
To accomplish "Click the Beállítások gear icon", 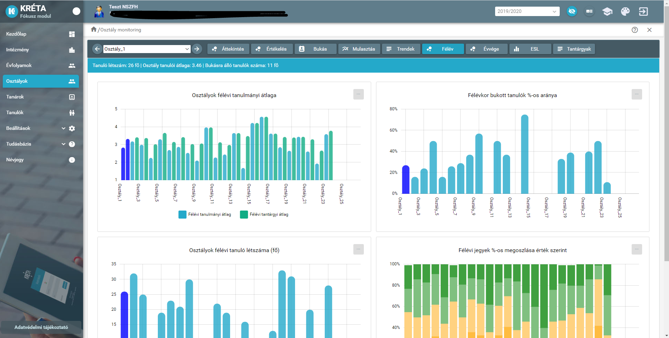I will click(72, 128).
